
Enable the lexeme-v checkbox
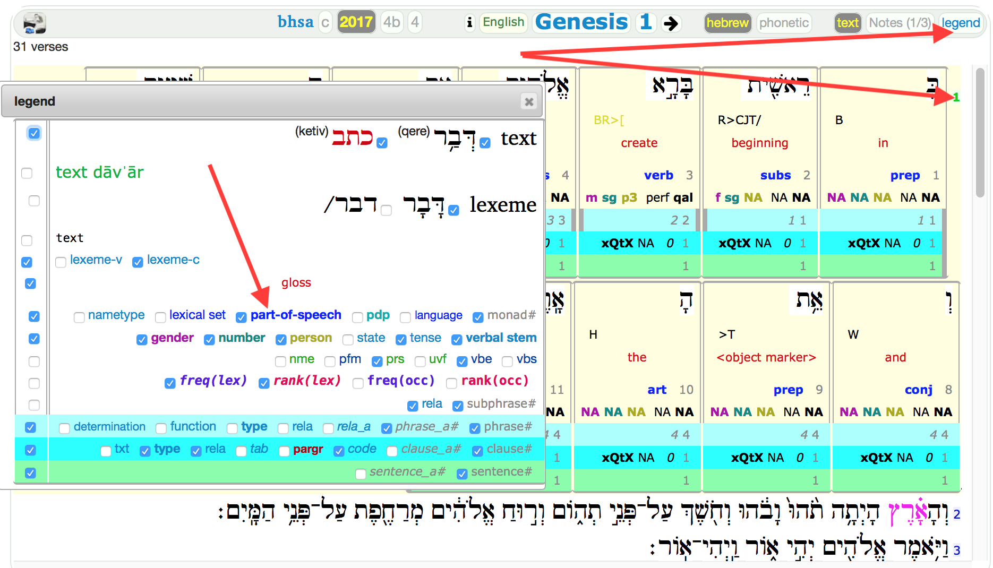click(x=61, y=262)
